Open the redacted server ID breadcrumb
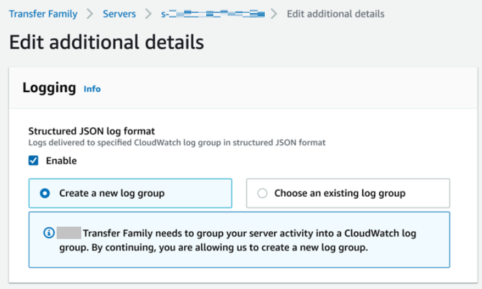 tap(213, 14)
